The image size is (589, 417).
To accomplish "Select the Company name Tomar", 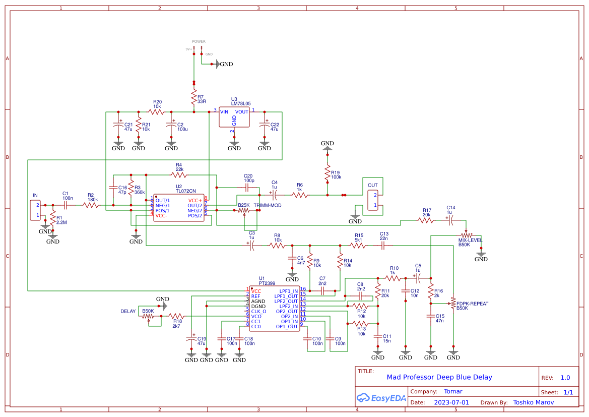I will (452, 391).
